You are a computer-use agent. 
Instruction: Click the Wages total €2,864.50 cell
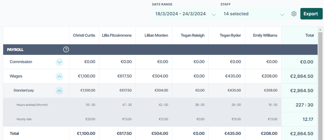[302, 76]
